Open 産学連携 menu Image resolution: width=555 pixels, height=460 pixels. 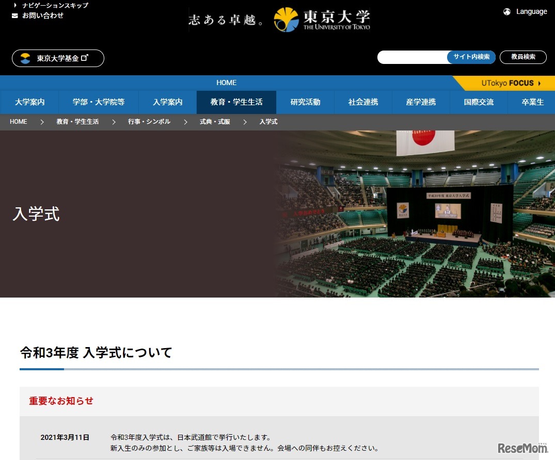pos(421,102)
